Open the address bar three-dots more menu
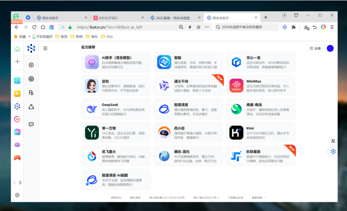The height and width of the screenshot is (211, 347). pyautogui.click(x=207, y=27)
